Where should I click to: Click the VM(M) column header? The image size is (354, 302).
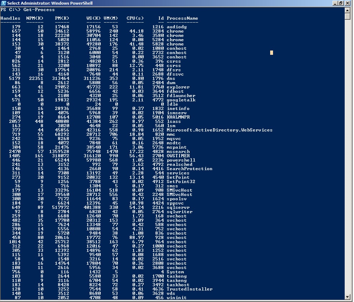111,18
